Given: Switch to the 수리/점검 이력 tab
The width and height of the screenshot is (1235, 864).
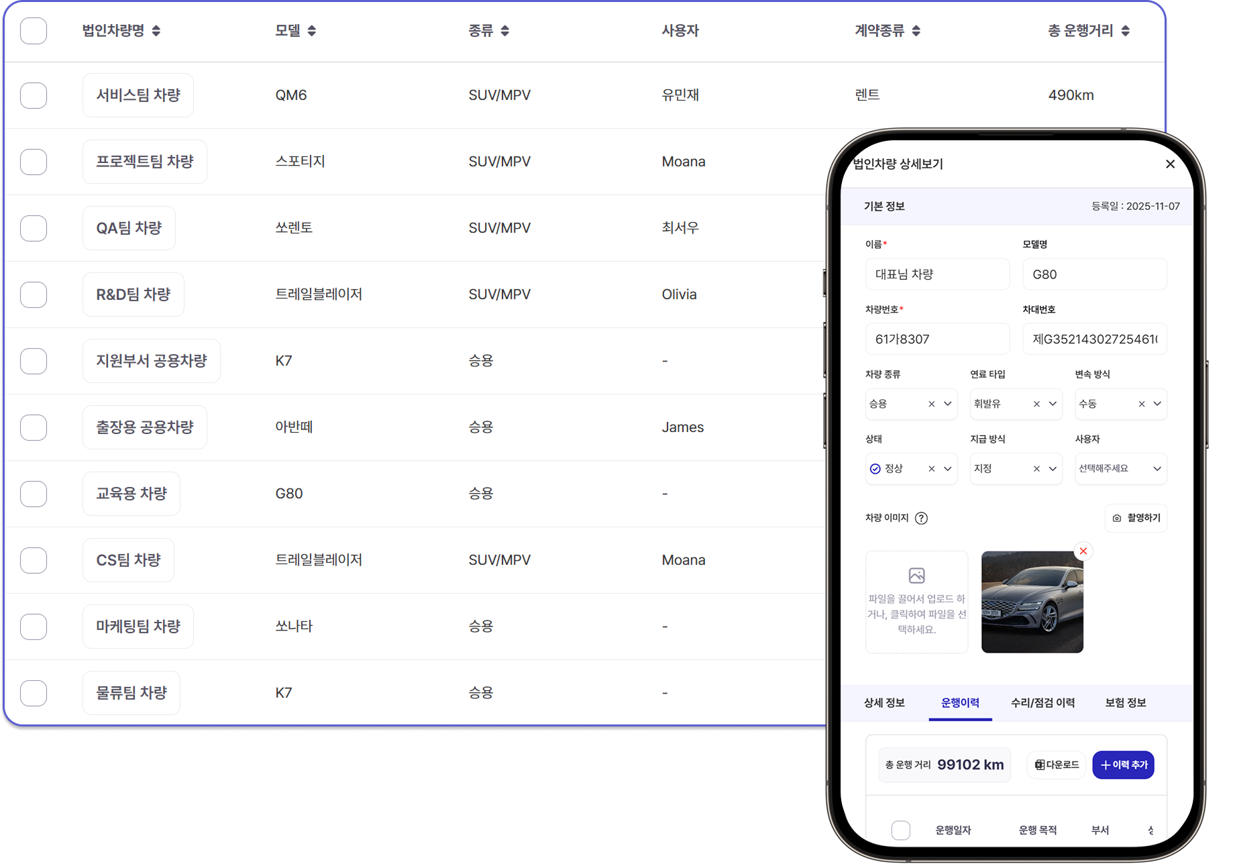Looking at the screenshot, I should click(1042, 702).
